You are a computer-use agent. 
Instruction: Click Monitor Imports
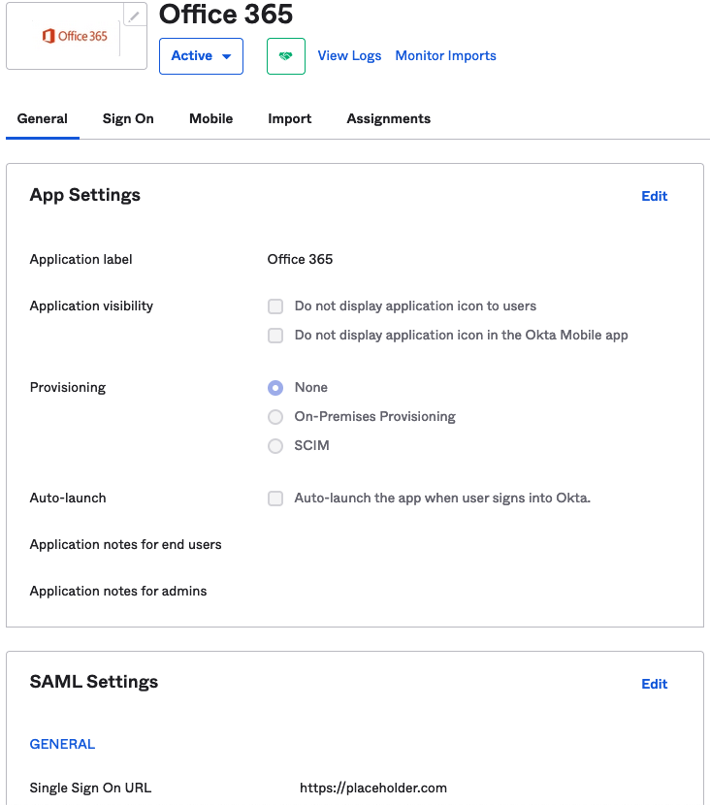(x=445, y=55)
